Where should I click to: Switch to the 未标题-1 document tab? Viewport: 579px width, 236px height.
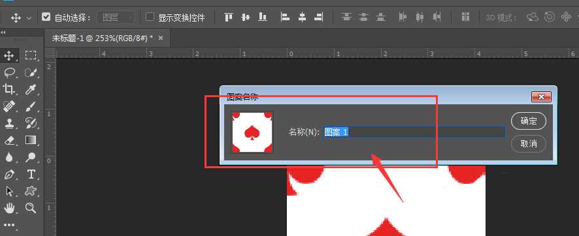pyautogui.click(x=103, y=38)
